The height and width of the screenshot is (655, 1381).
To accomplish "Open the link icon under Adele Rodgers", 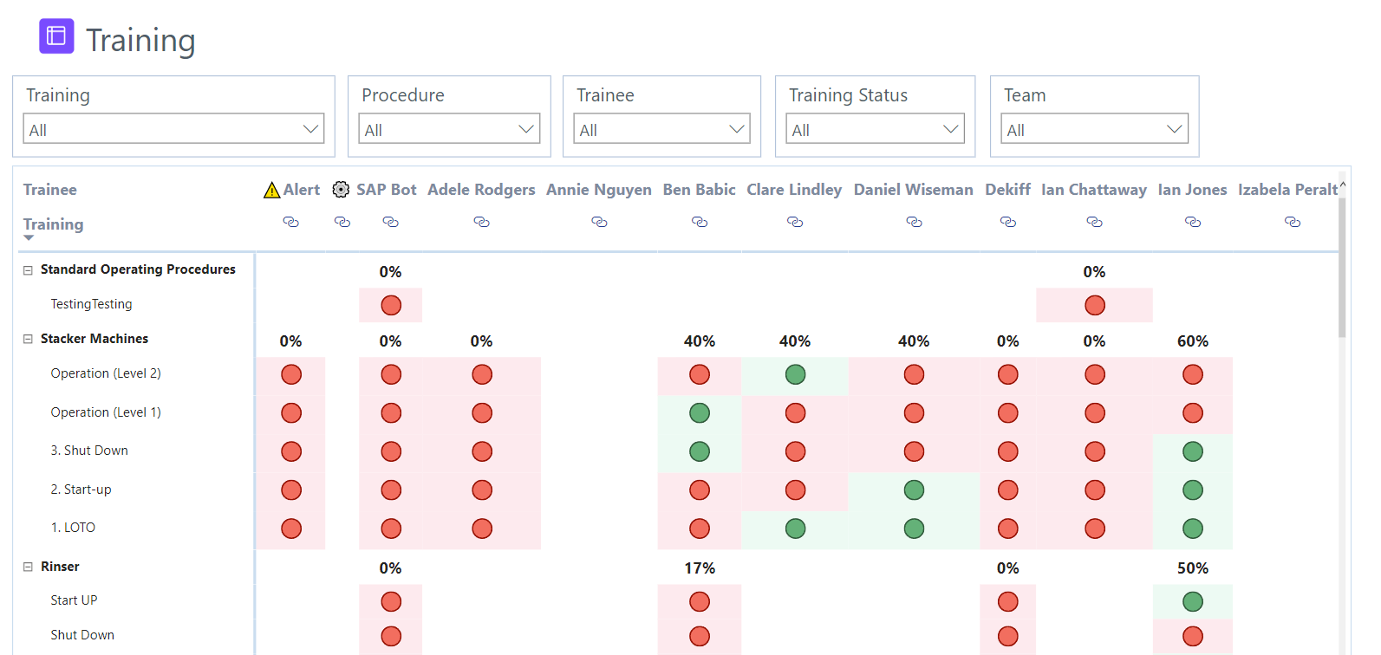I will click(481, 223).
